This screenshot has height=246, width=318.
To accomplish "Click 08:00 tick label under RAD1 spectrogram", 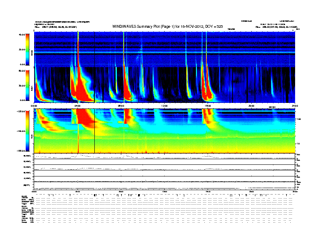I will click(121, 106).
